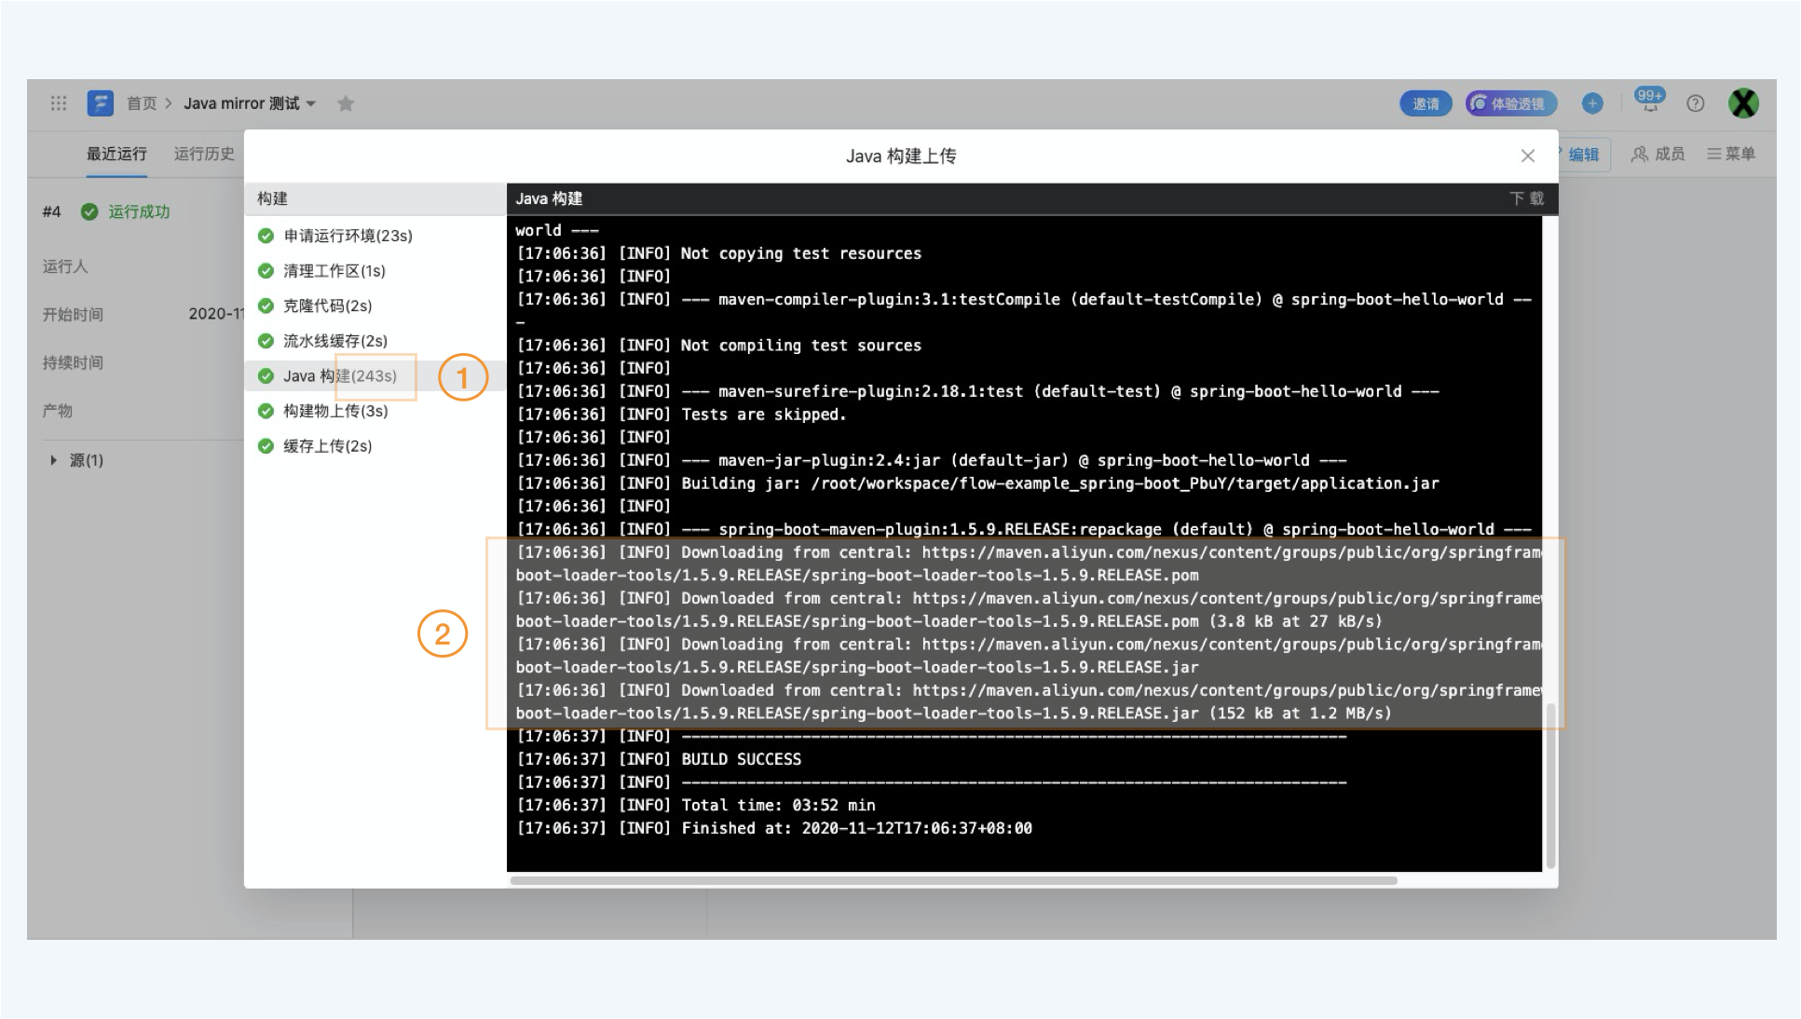The width and height of the screenshot is (1801, 1019).
Task: Click the 开始时间 label
Action: pyautogui.click(x=73, y=314)
